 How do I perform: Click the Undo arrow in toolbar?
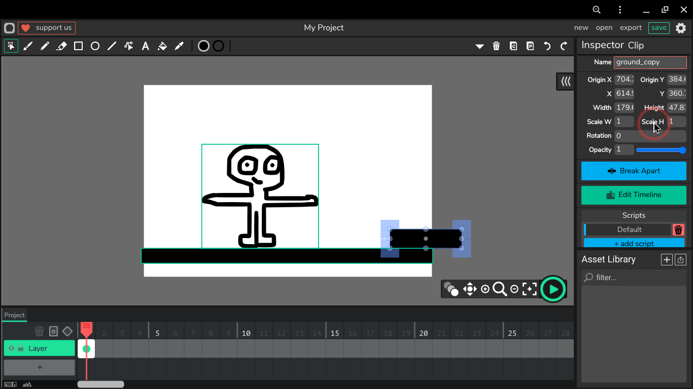pyautogui.click(x=547, y=46)
